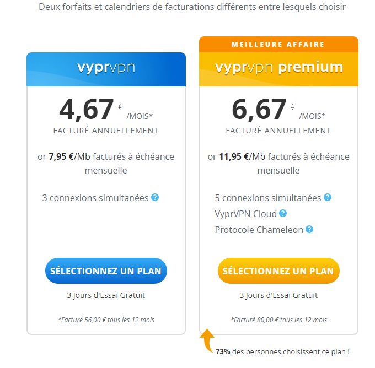Click the yellow vyprvpn premium logo header
The width and height of the screenshot is (375, 368).
coord(278,69)
